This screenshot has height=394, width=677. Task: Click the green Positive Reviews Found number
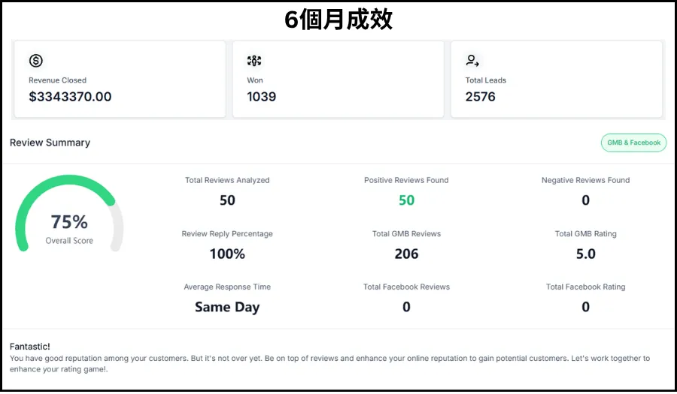[x=406, y=200]
